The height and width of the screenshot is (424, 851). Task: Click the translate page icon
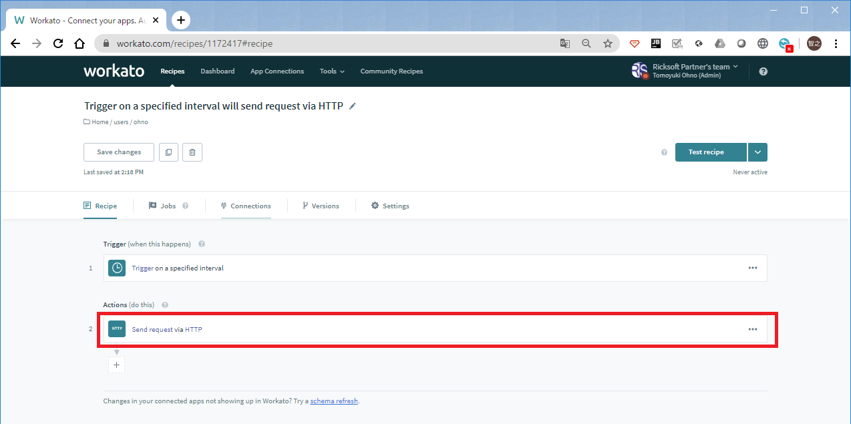coord(565,43)
